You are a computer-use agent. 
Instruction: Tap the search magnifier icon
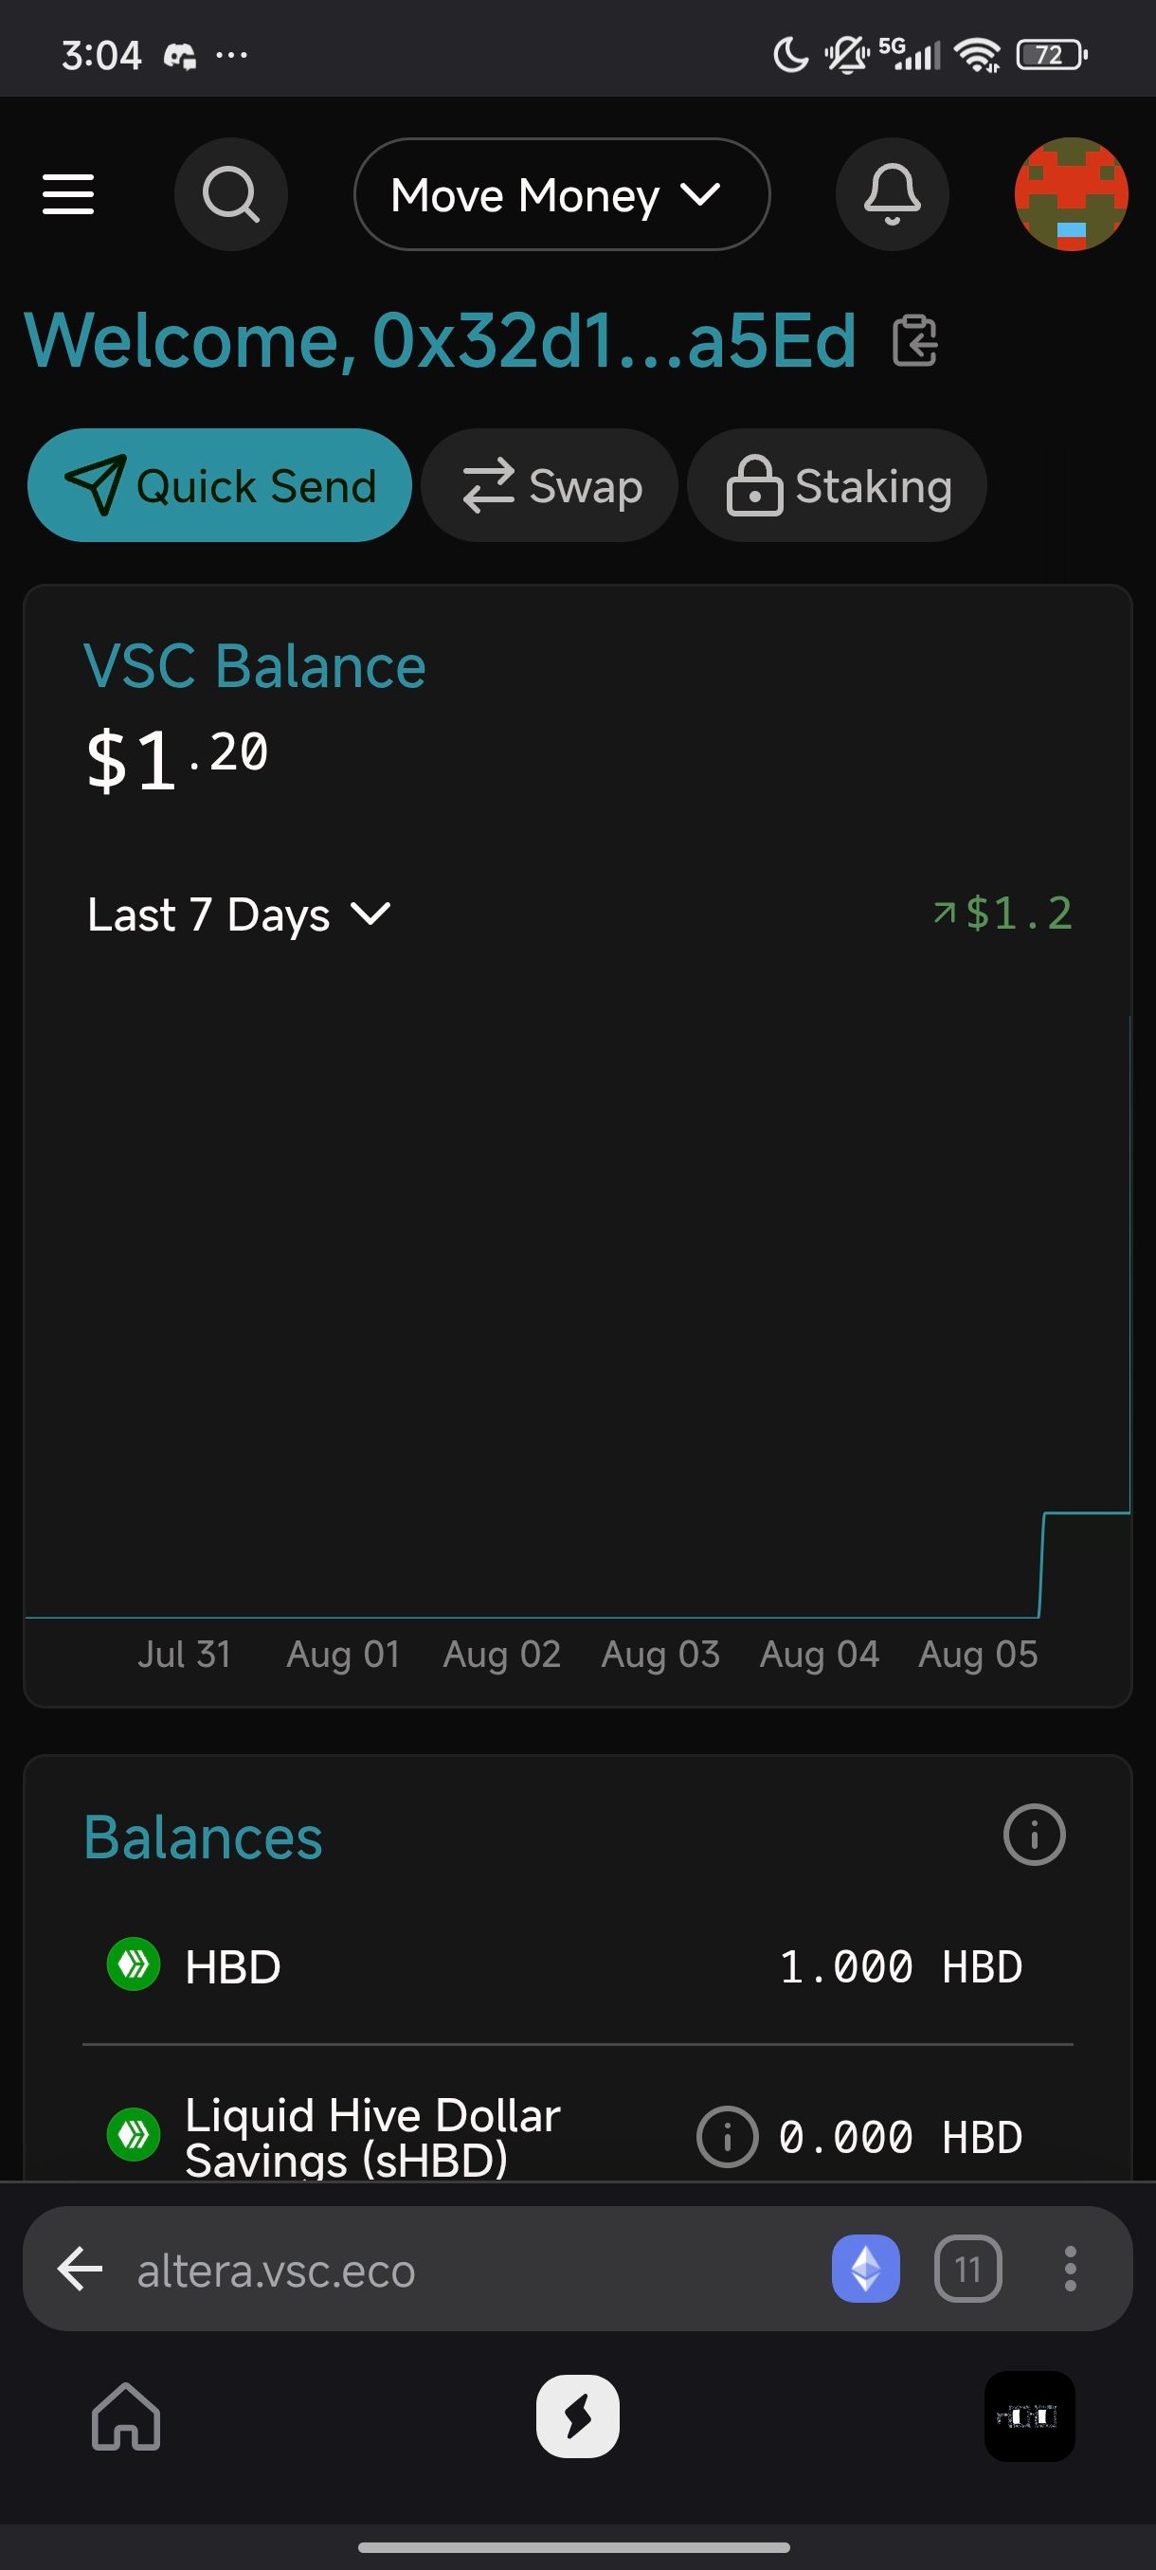[230, 194]
